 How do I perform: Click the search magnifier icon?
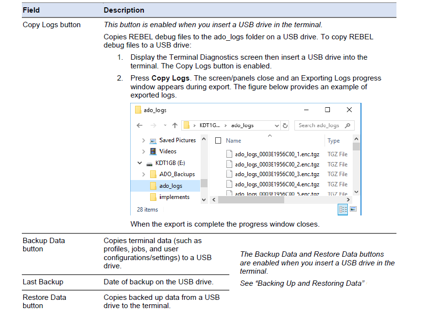tap(347, 125)
